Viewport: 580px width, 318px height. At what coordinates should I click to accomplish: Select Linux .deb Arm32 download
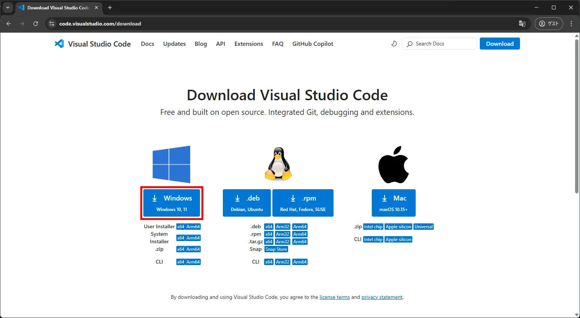click(x=282, y=227)
